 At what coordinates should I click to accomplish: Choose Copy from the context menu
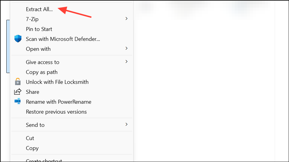coord(32,148)
